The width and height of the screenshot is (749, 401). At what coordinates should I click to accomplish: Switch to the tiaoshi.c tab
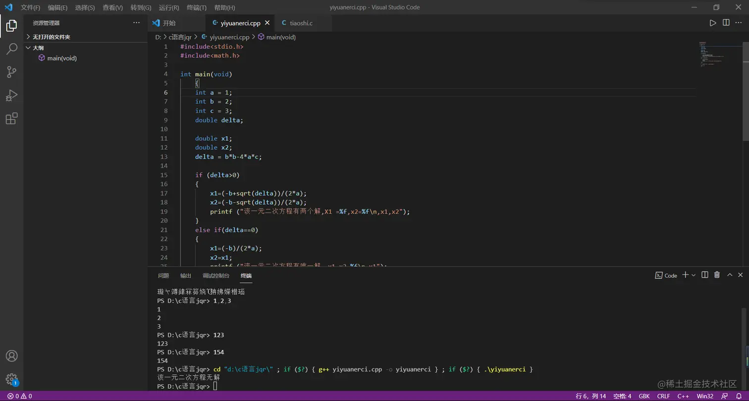pyautogui.click(x=301, y=23)
